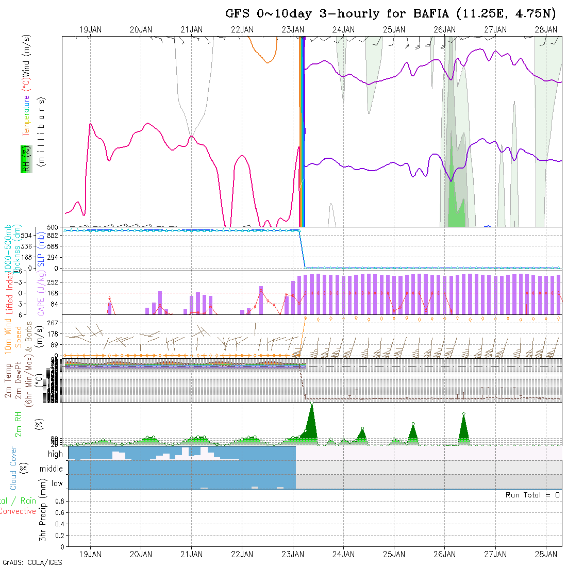Select the 22JAN label on the top axis
Viewport: 567px width, 567px height.
click(x=242, y=30)
